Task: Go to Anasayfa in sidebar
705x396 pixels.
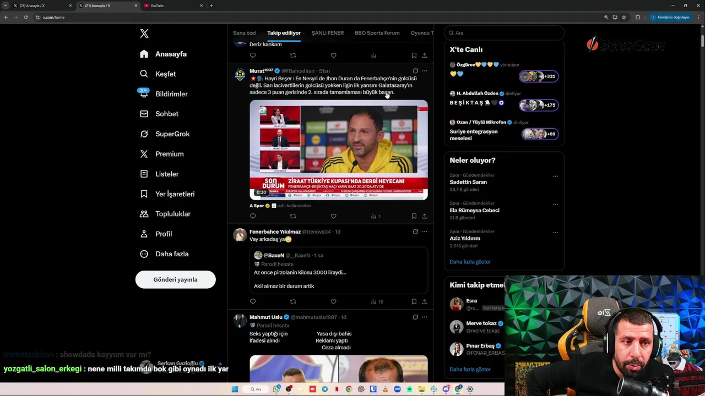Action: pos(163,54)
